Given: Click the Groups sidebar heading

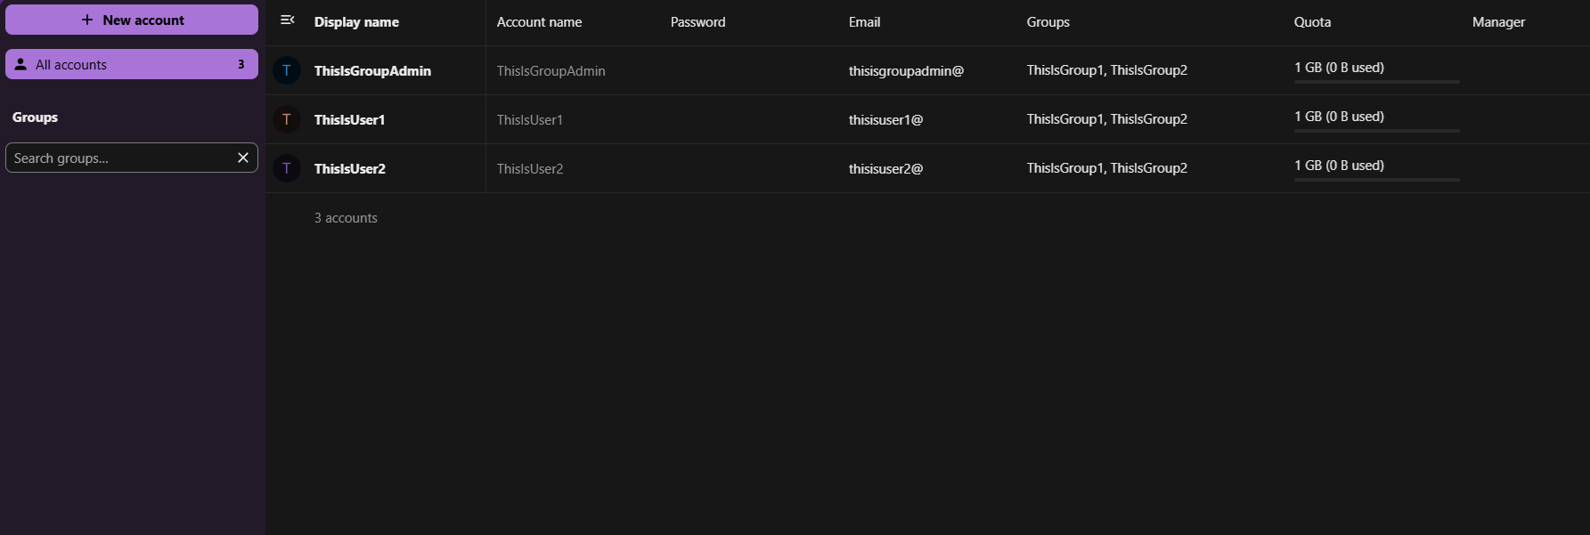Looking at the screenshot, I should [35, 118].
